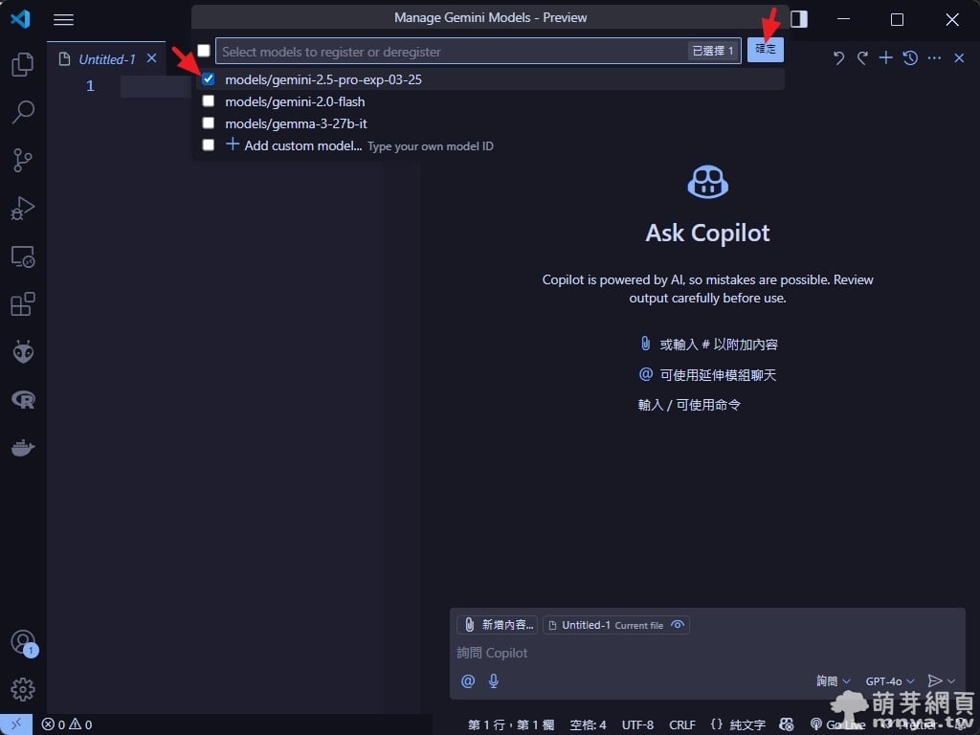This screenshot has height=735, width=980.
Task: Click the 新增內容 attach context button
Action: click(x=498, y=625)
